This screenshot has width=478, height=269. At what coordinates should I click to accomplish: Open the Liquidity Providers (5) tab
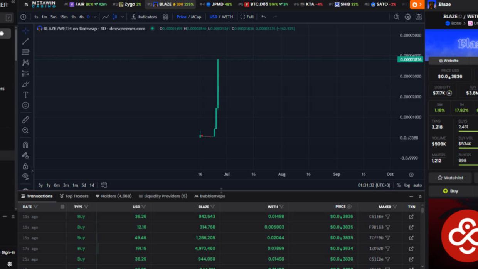click(x=163, y=196)
